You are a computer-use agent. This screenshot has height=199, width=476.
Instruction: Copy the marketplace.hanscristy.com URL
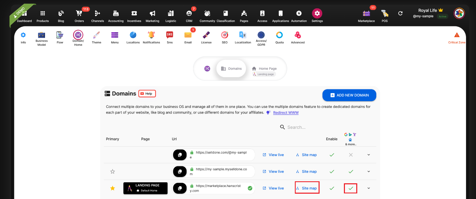(x=180, y=188)
